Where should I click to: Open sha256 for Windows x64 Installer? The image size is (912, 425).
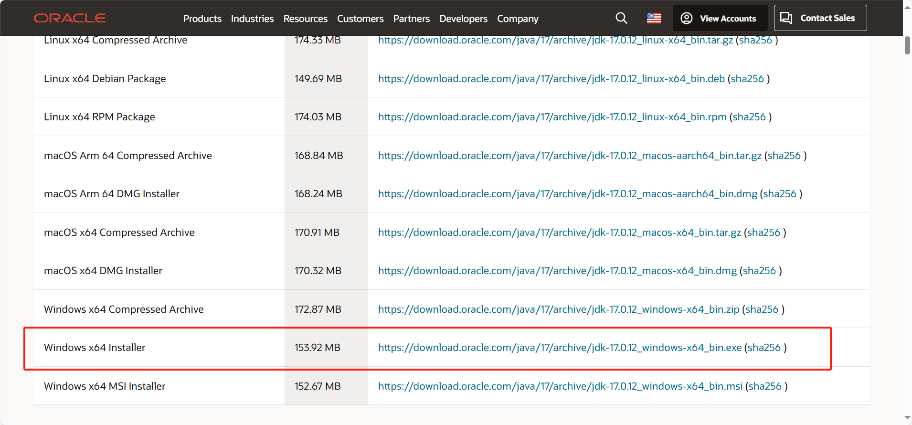pos(764,348)
